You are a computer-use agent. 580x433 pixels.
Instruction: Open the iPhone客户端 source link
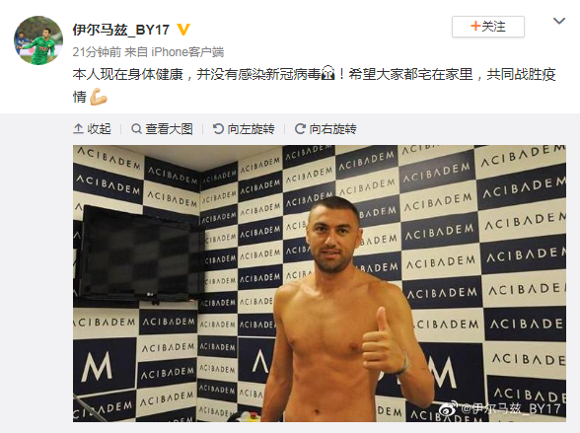pos(187,52)
